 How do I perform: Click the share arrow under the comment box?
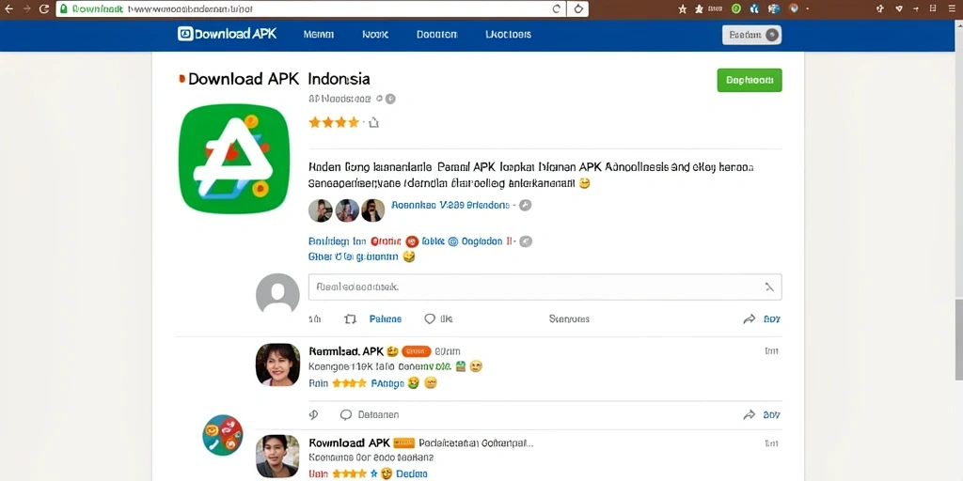click(749, 319)
